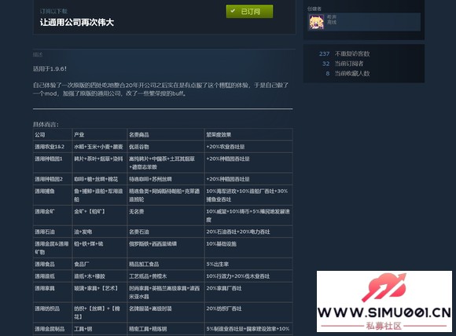The width and height of the screenshot is (456, 336).
Task: Click the 通用捕鱼 cell
Action: (53, 195)
